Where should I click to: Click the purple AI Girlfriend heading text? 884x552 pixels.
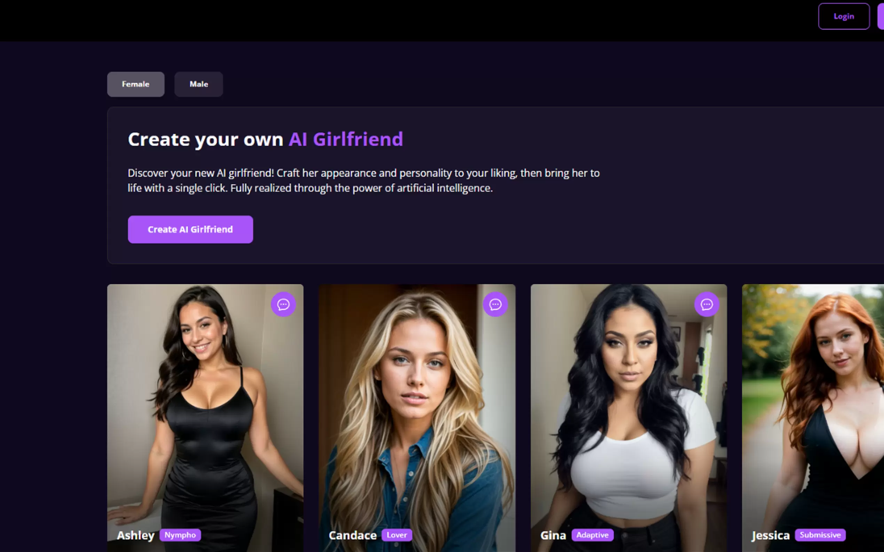[346, 139]
